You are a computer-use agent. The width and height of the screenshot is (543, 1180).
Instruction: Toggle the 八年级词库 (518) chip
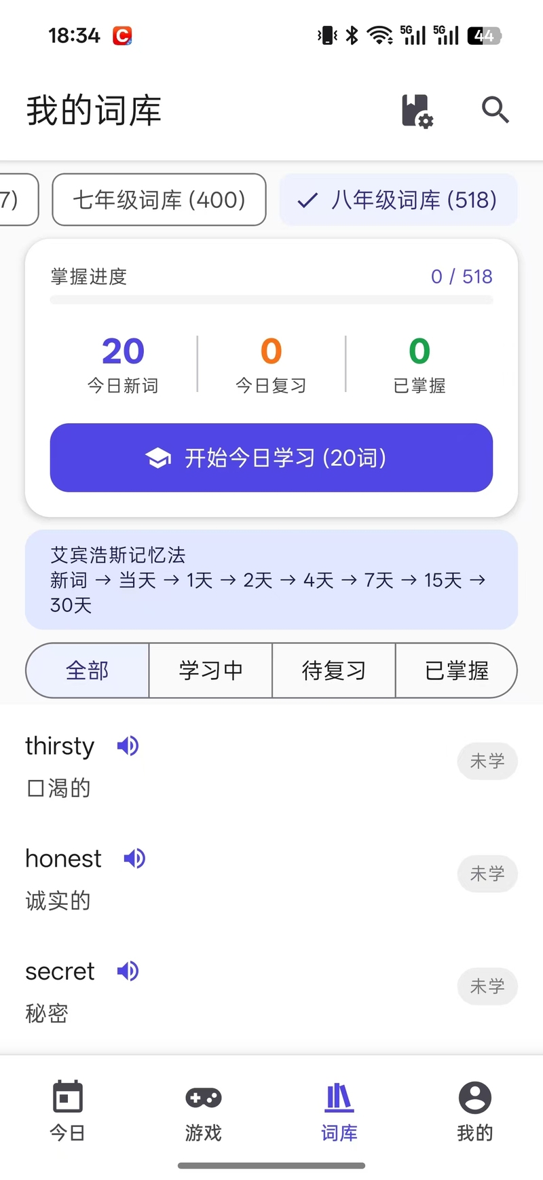398,200
